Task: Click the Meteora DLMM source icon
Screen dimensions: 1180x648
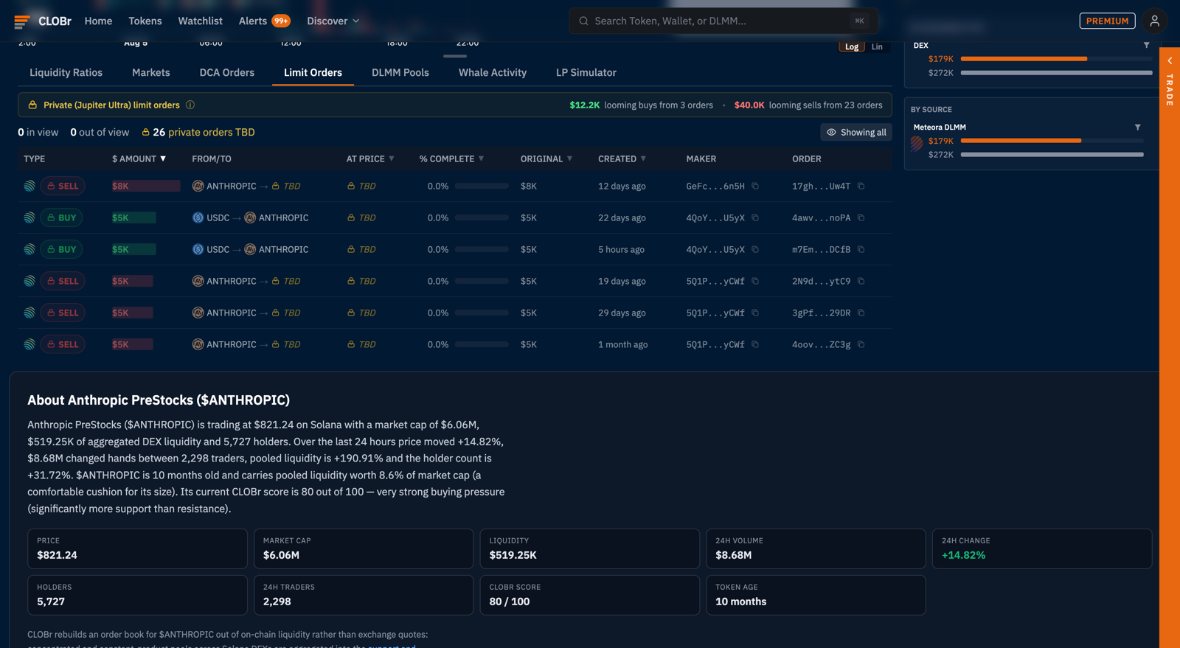Action: pos(917,144)
